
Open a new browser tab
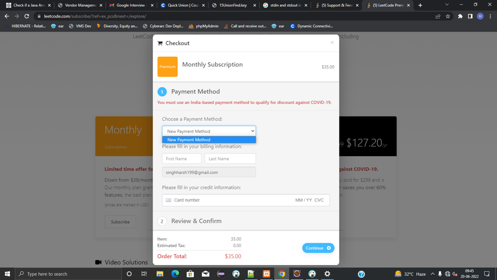tap(420, 5)
